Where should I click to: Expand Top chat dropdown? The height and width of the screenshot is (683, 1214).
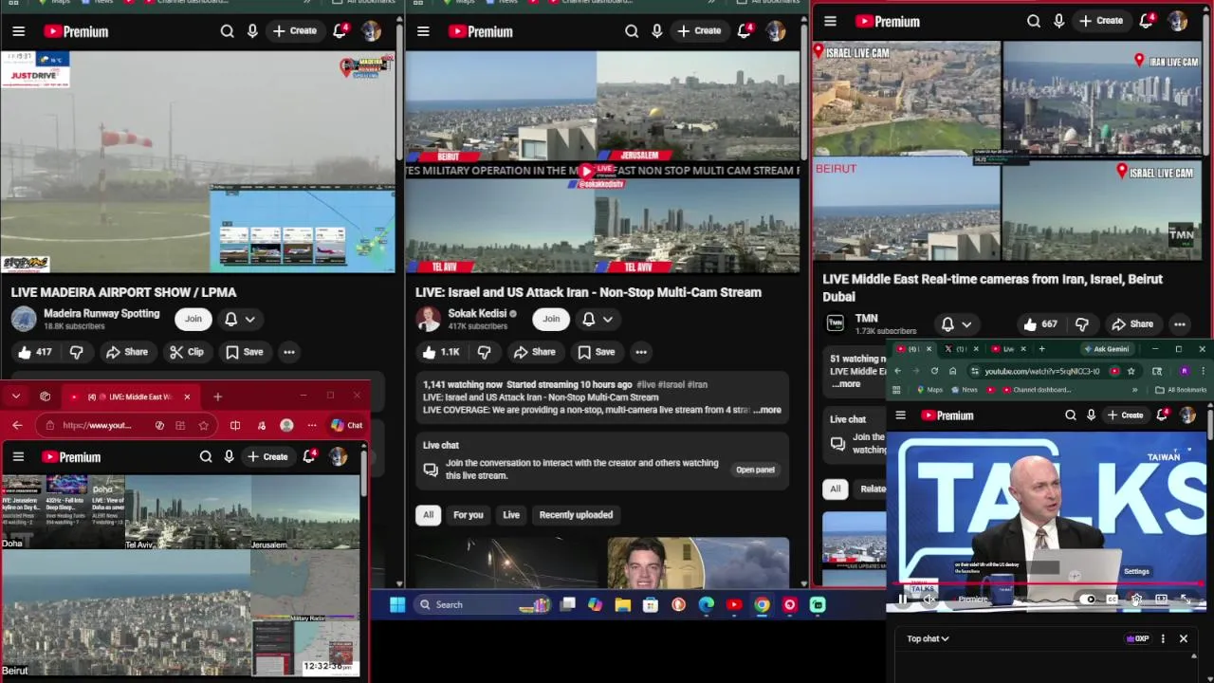[928, 638]
